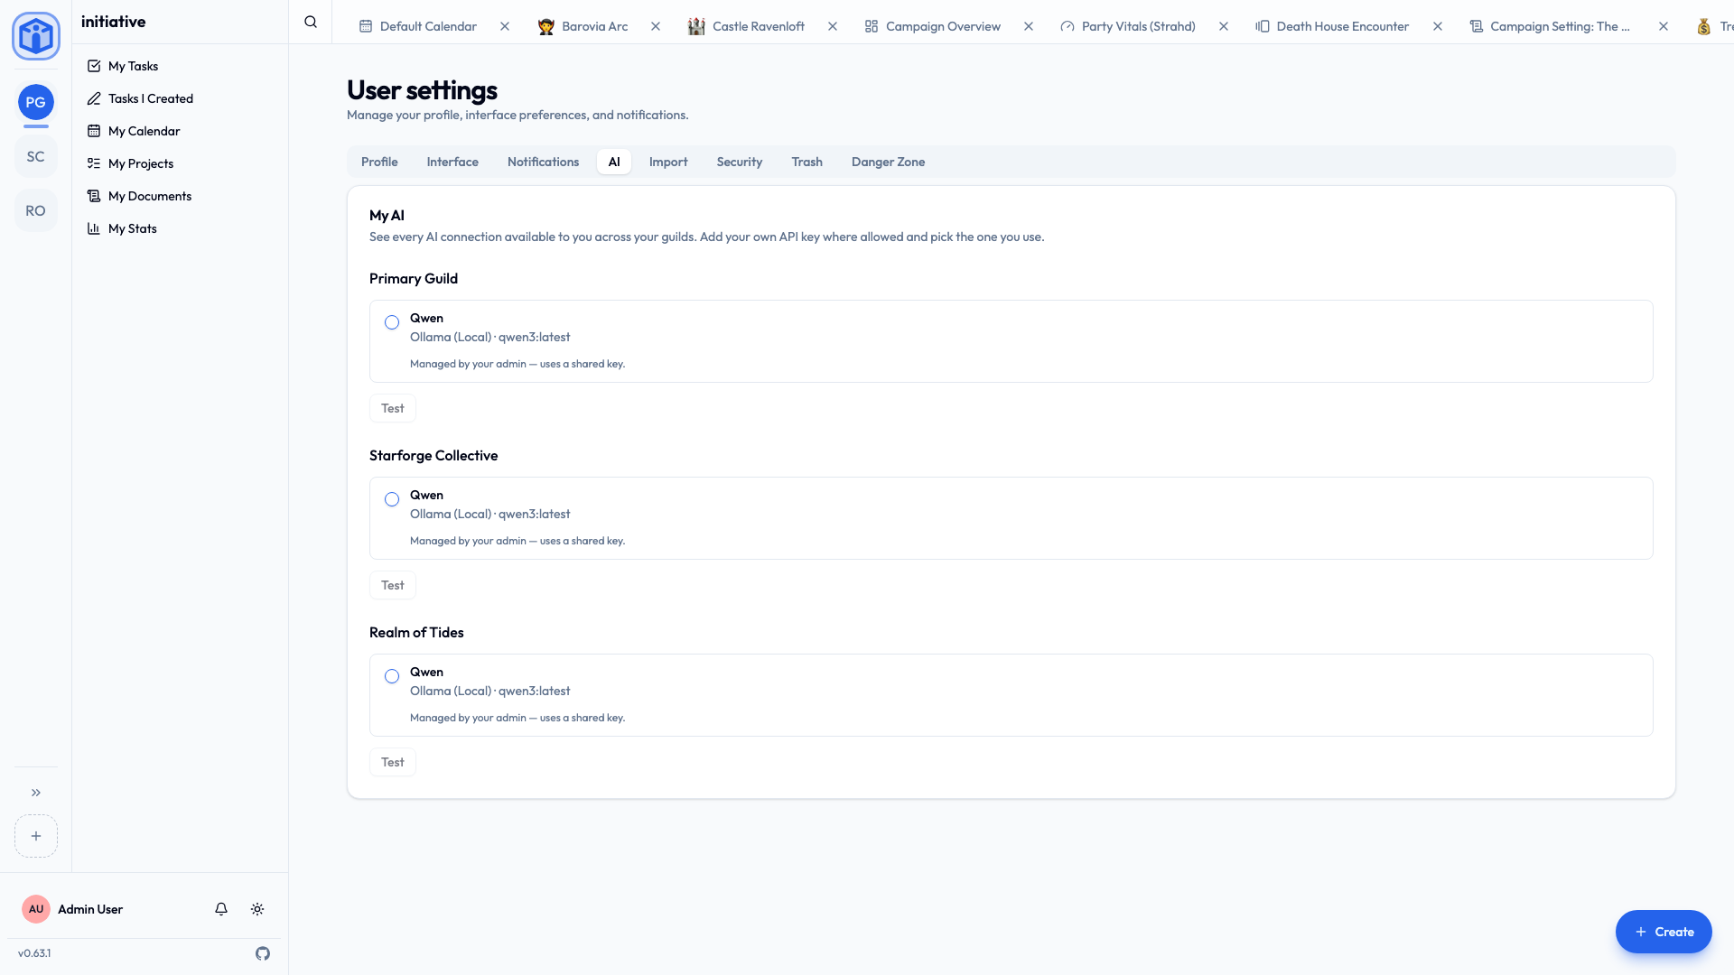
Task: Open My Projects in sidebar
Action: click(x=181, y=163)
